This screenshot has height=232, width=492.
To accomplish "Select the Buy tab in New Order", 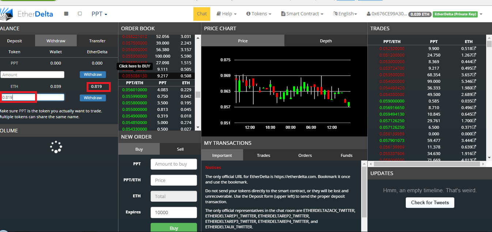I will point(139,149).
